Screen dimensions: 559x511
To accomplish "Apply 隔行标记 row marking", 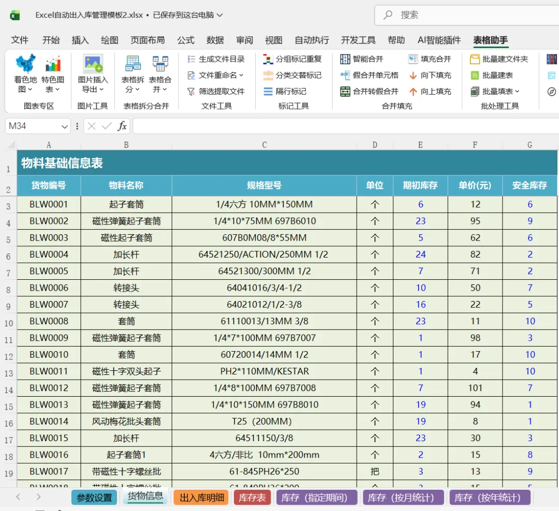I will coord(285,92).
